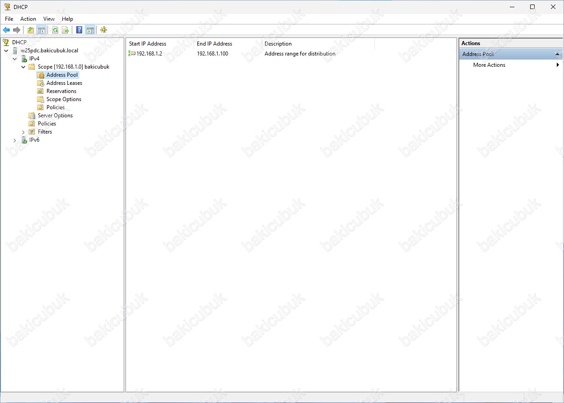Collapse the IPv4 tree node

tap(14, 59)
